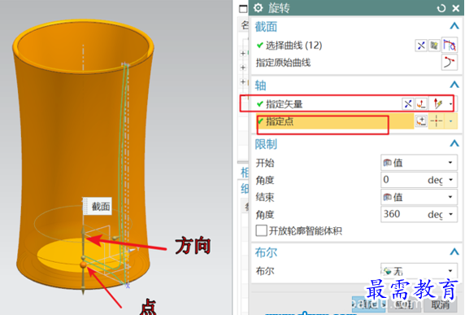465x315 pixels.
Task: Open the 布尔 type dropdown showing 无
Action: coord(419,271)
